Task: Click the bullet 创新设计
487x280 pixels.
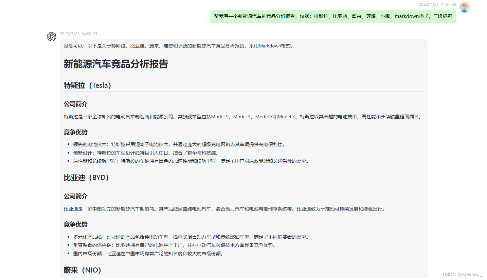Action: (146, 153)
